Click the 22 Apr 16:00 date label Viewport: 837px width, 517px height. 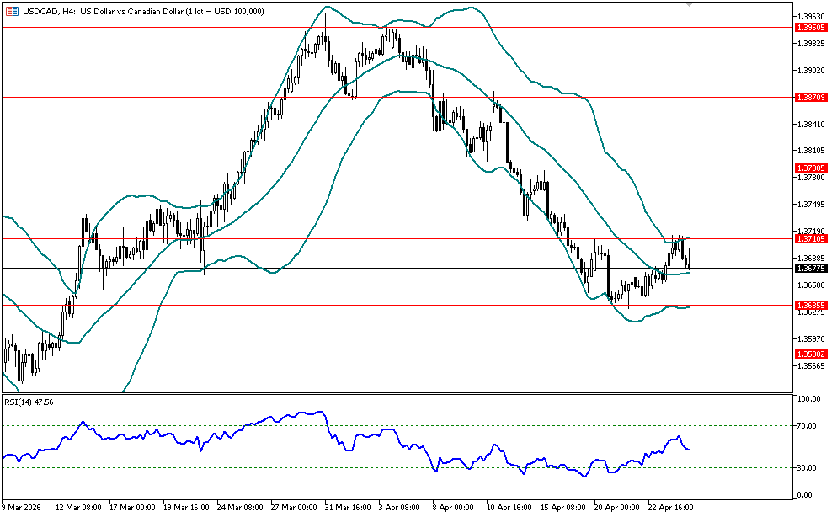point(669,508)
